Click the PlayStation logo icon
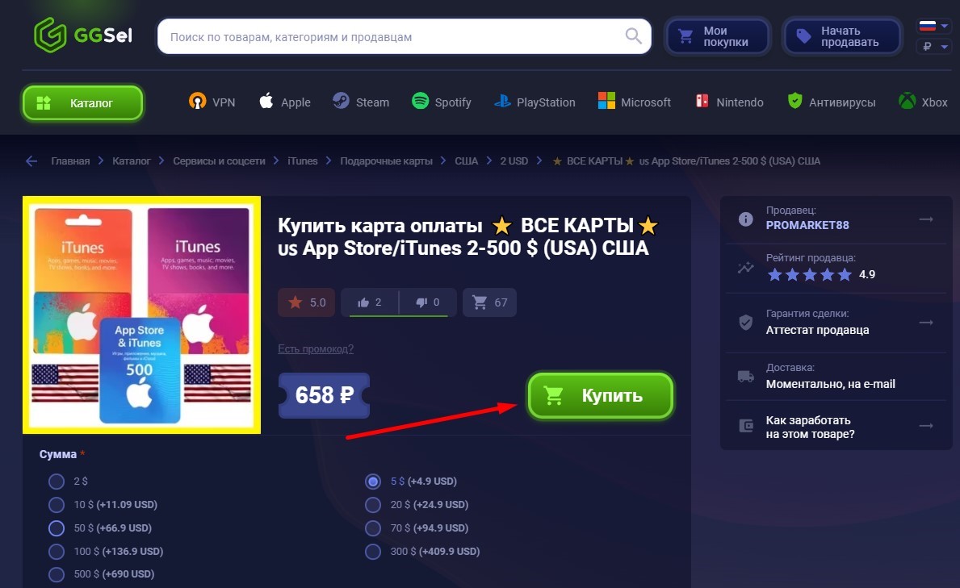The image size is (960, 588). [502, 102]
